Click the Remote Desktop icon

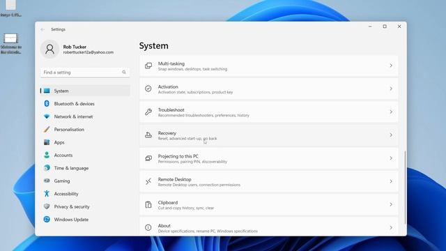148,181
